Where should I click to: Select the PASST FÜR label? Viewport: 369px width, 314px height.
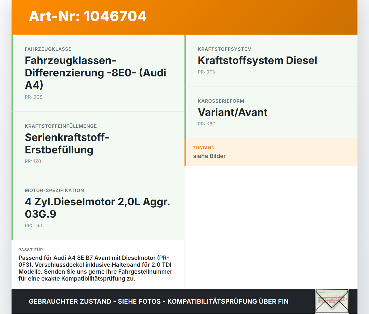point(31,250)
